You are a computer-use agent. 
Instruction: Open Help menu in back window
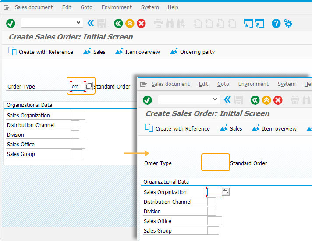173,7
